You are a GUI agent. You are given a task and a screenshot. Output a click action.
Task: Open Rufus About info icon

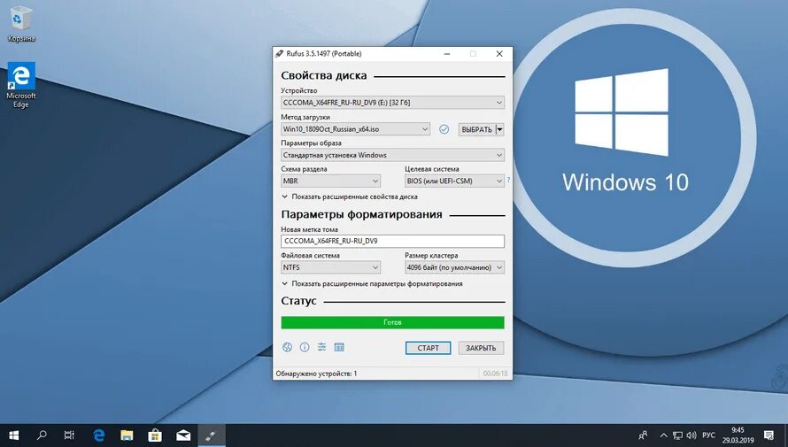coord(305,347)
